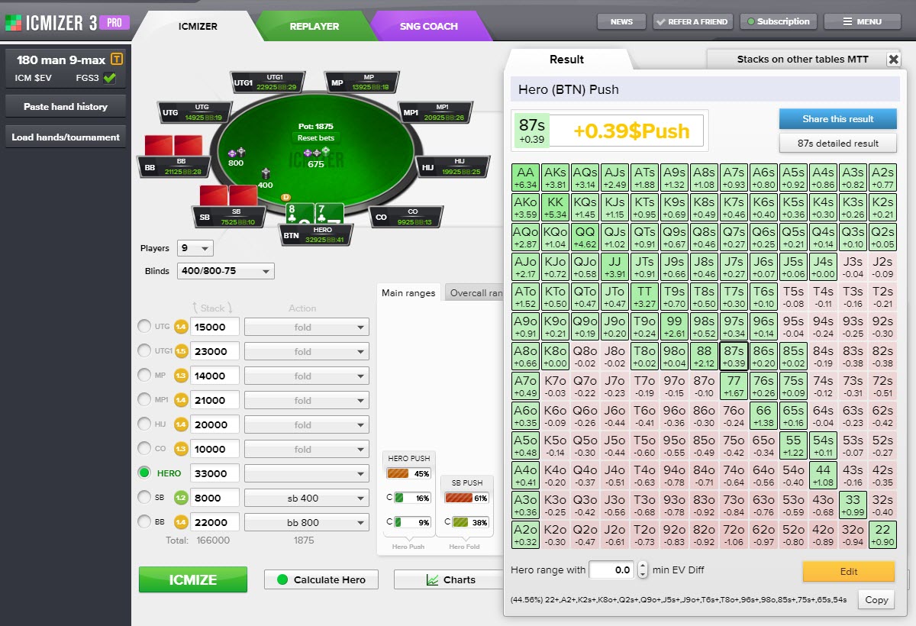This screenshot has width=916, height=626.
Task: Click the ICMIZER 3 PRO logo
Action: click(x=66, y=23)
